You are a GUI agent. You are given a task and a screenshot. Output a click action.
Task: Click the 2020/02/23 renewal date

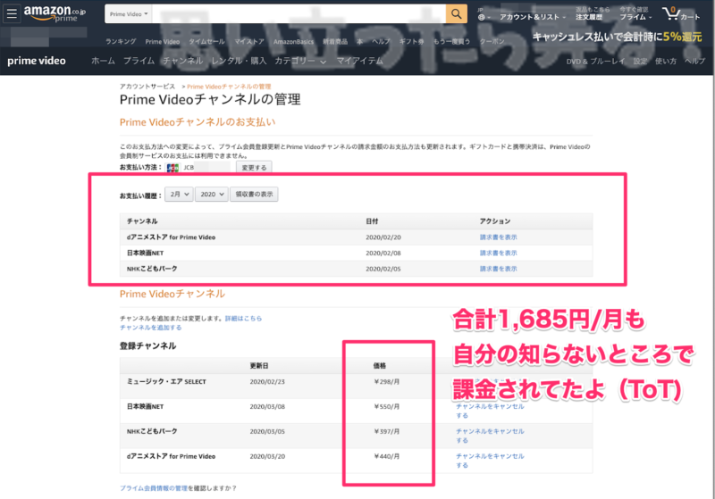(x=267, y=382)
